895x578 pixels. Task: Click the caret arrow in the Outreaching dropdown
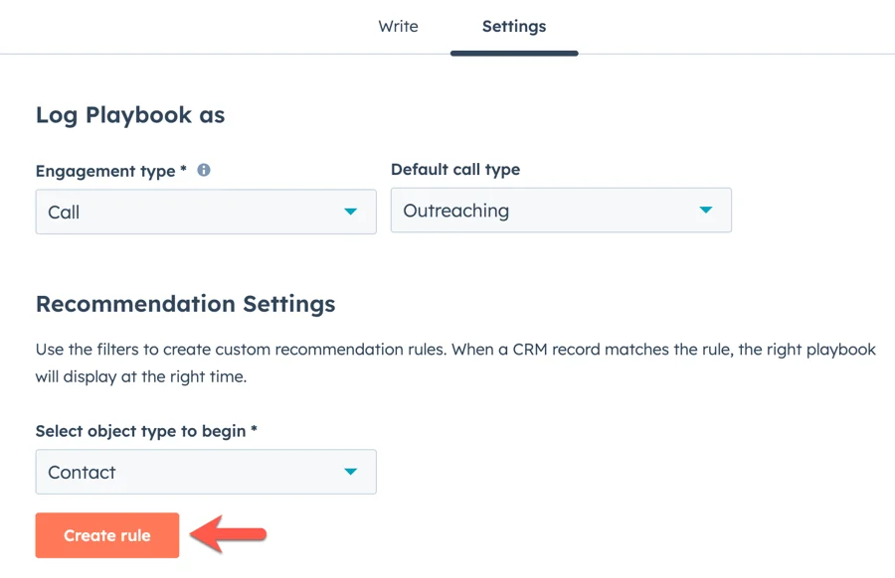[x=705, y=211]
